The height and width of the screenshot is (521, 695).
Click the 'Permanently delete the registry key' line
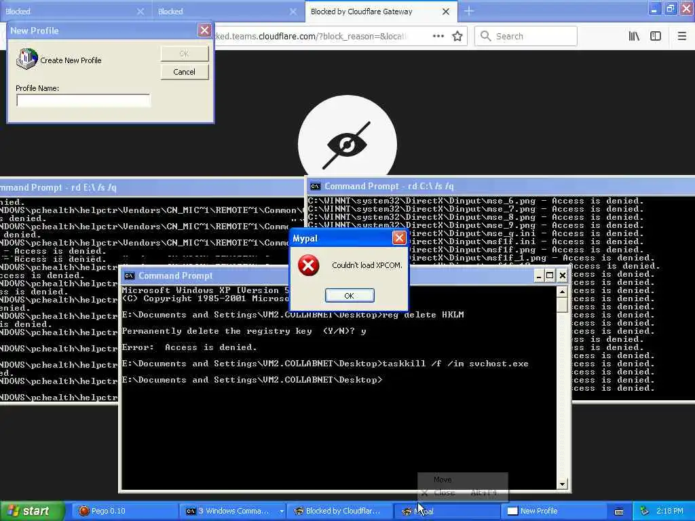pyautogui.click(x=244, y=331)
